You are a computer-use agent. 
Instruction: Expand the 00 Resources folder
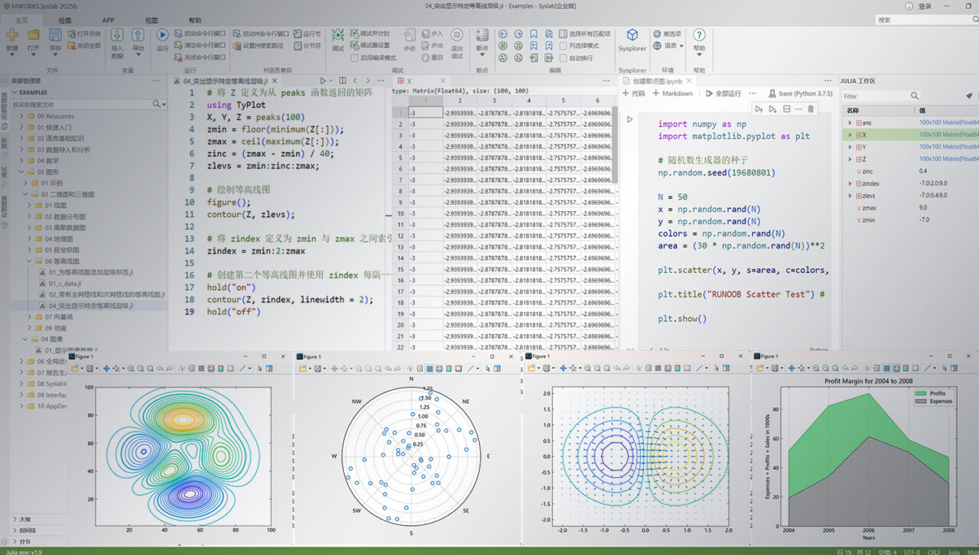(23, 116)
